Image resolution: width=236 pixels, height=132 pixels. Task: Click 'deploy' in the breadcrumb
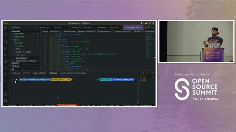(x=45, y=31)
